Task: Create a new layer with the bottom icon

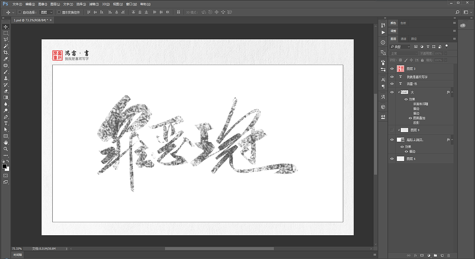Action: click(442, 255)
